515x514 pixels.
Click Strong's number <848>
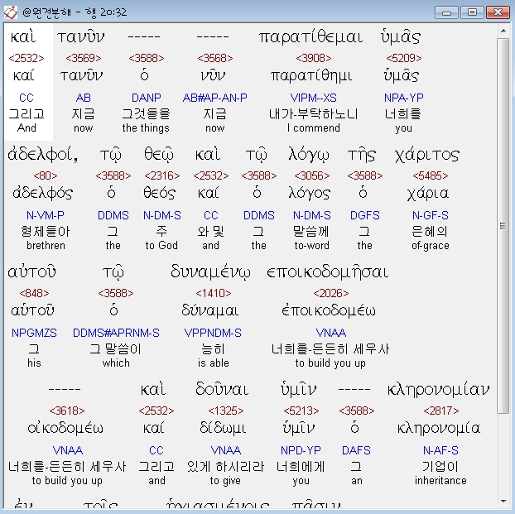pyautogui.click(x=34, y=293)
